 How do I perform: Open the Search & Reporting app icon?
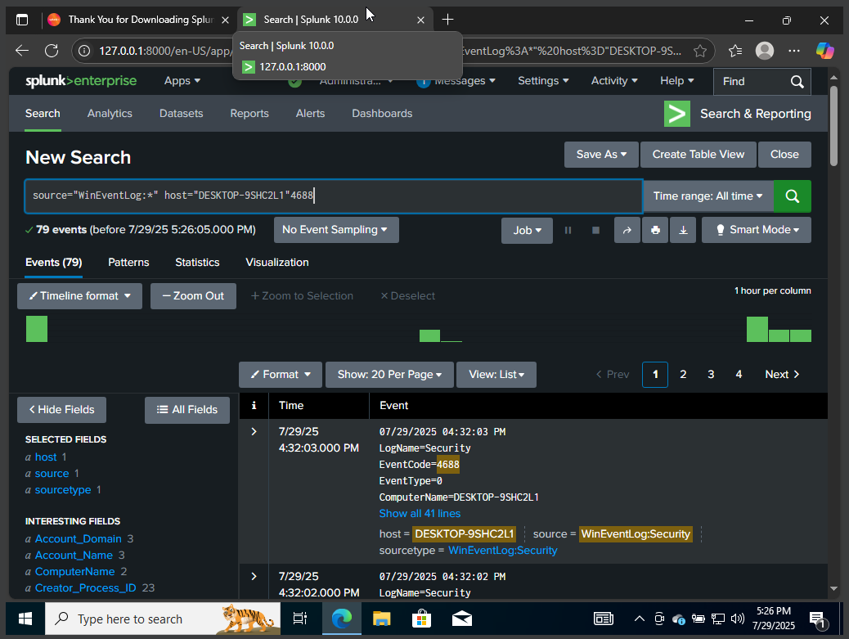click(677, 114)
